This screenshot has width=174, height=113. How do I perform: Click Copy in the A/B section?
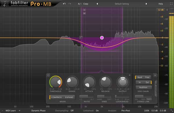tap(86, 4)
